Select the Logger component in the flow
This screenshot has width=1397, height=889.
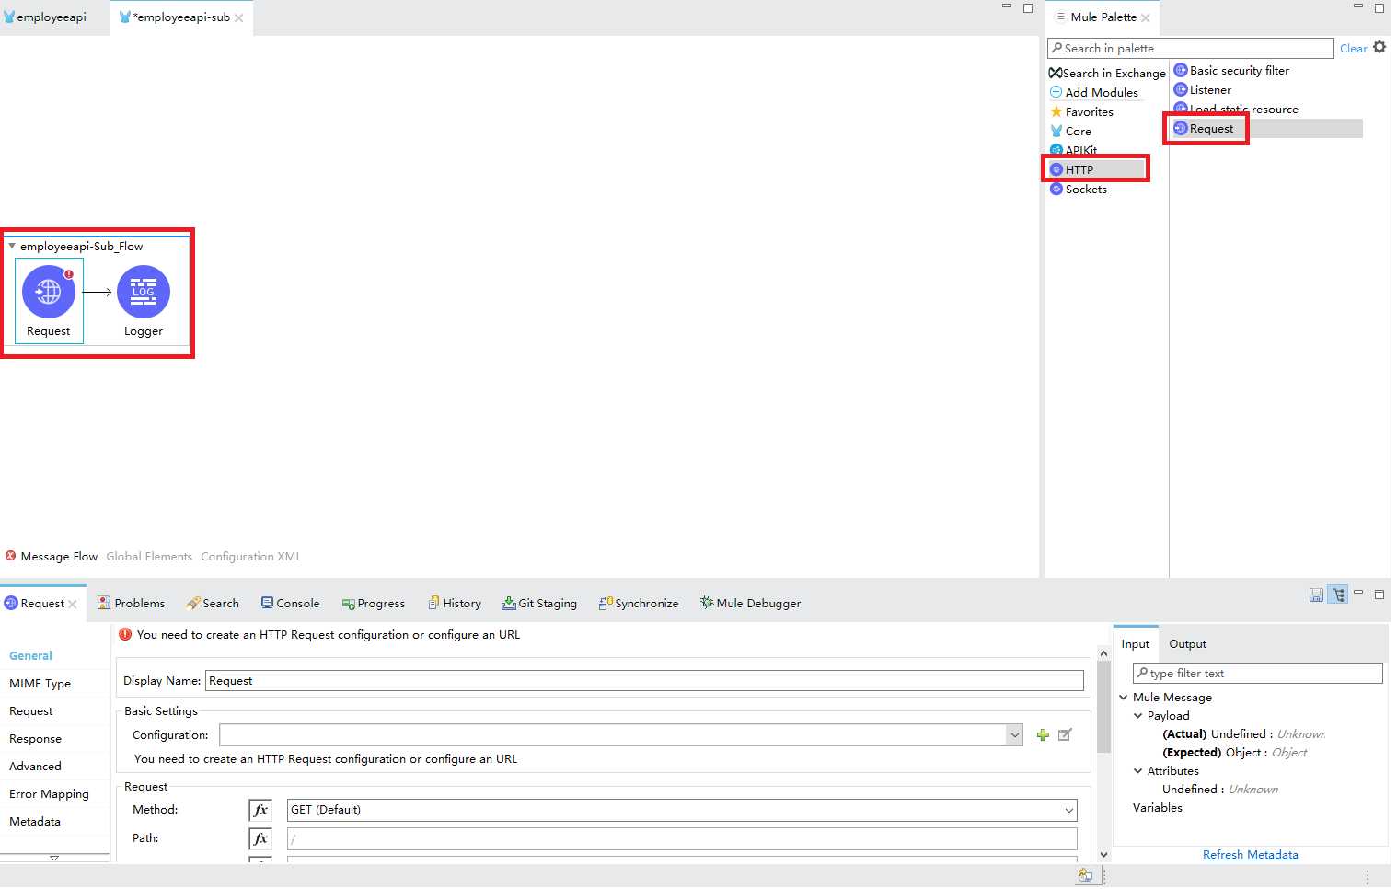point(143,292)
